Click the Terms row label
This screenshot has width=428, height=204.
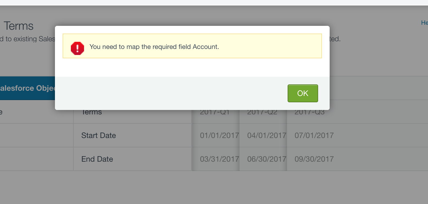coord(92,112)
